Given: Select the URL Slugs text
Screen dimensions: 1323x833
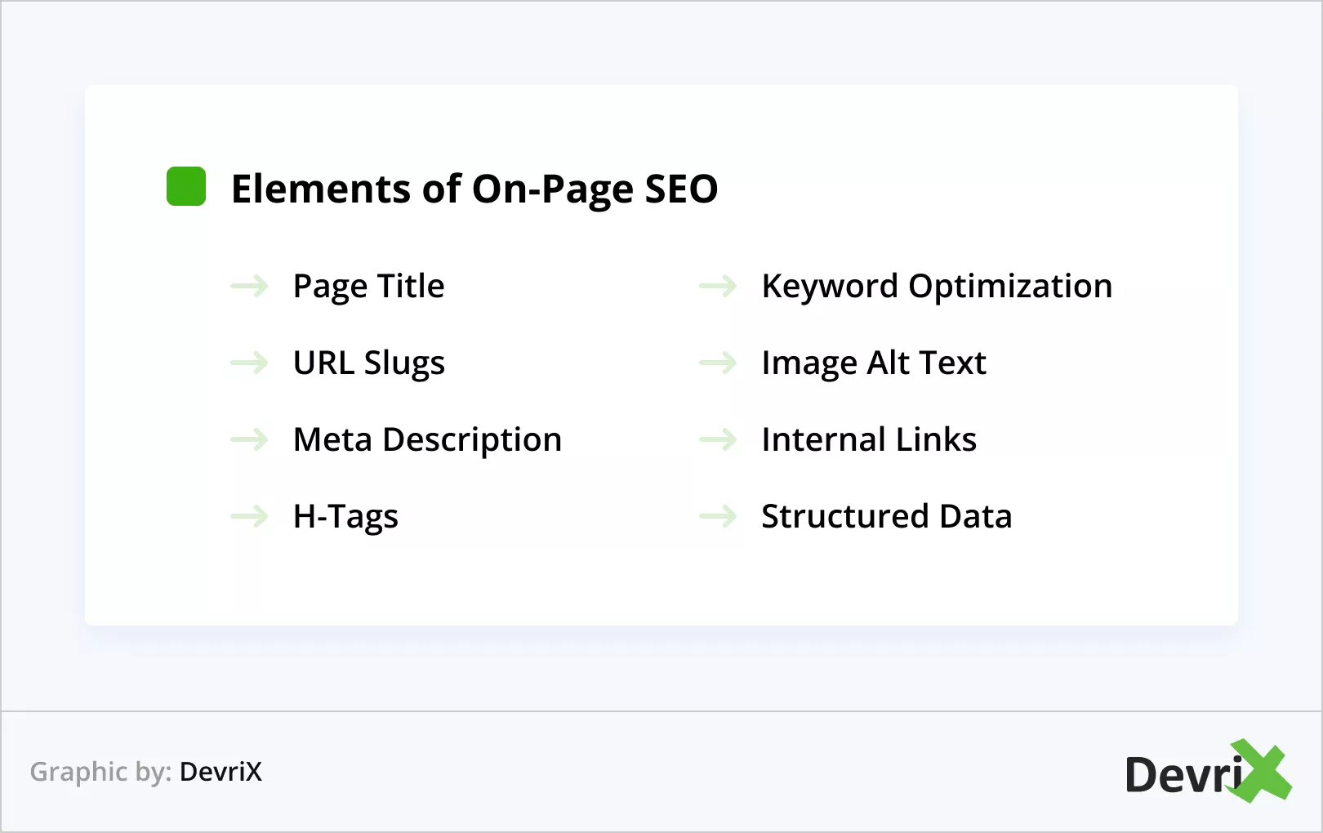Looking at the screenshot, I should (x=369, y=363).
